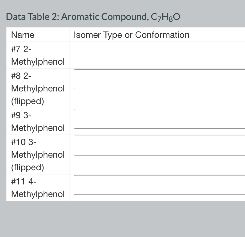Click the input field for #10 3-Methylphenol (flipped)
Screen dimensions: 245x237
pos(157,145)
